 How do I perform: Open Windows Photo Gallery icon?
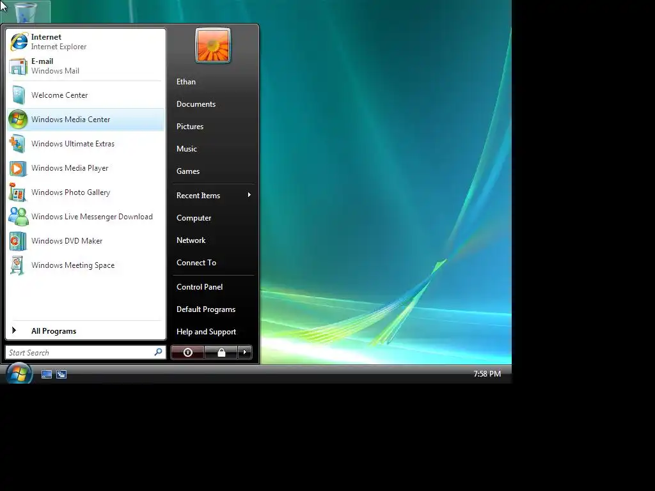18,192
